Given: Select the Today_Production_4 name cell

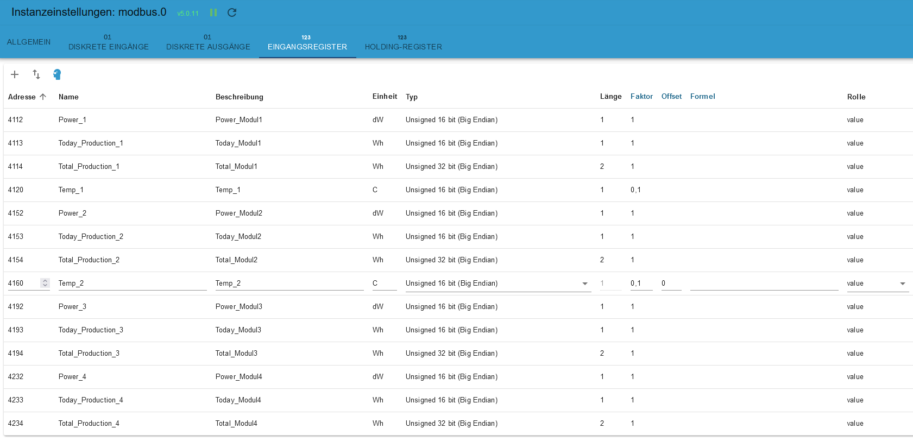Looking at the screenshot, I should click(91, 400).
